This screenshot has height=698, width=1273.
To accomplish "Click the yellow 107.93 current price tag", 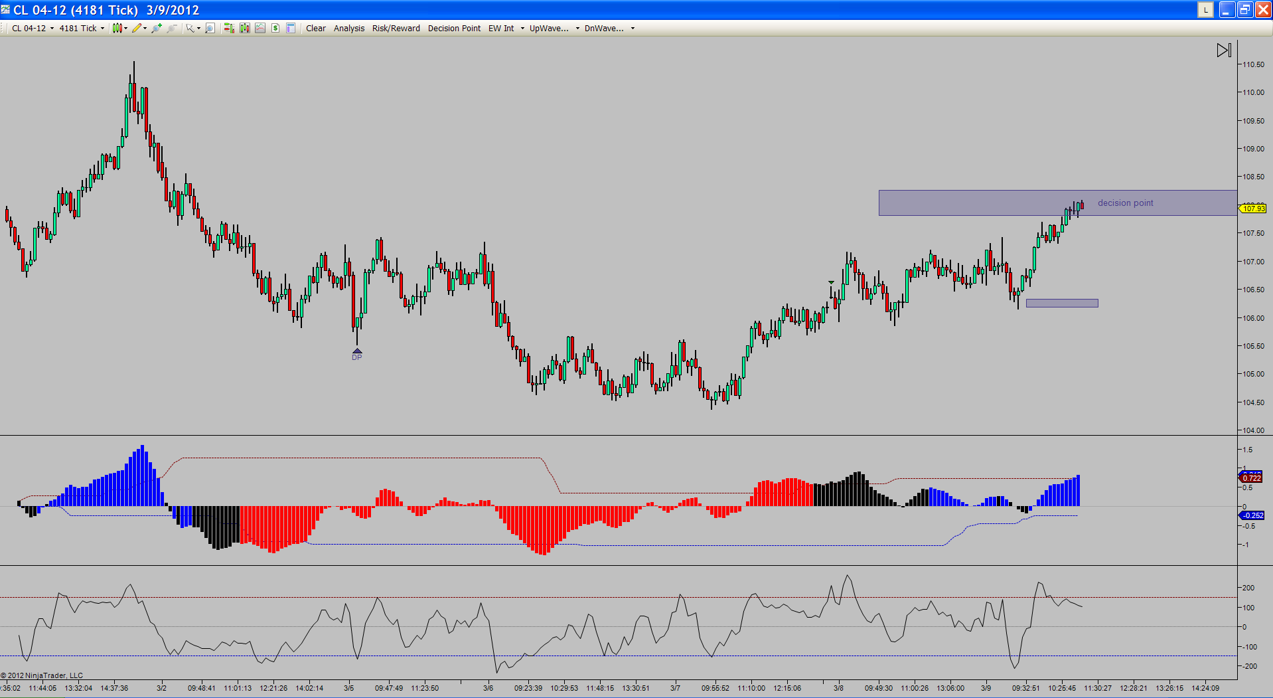I will click(1253, 209).
